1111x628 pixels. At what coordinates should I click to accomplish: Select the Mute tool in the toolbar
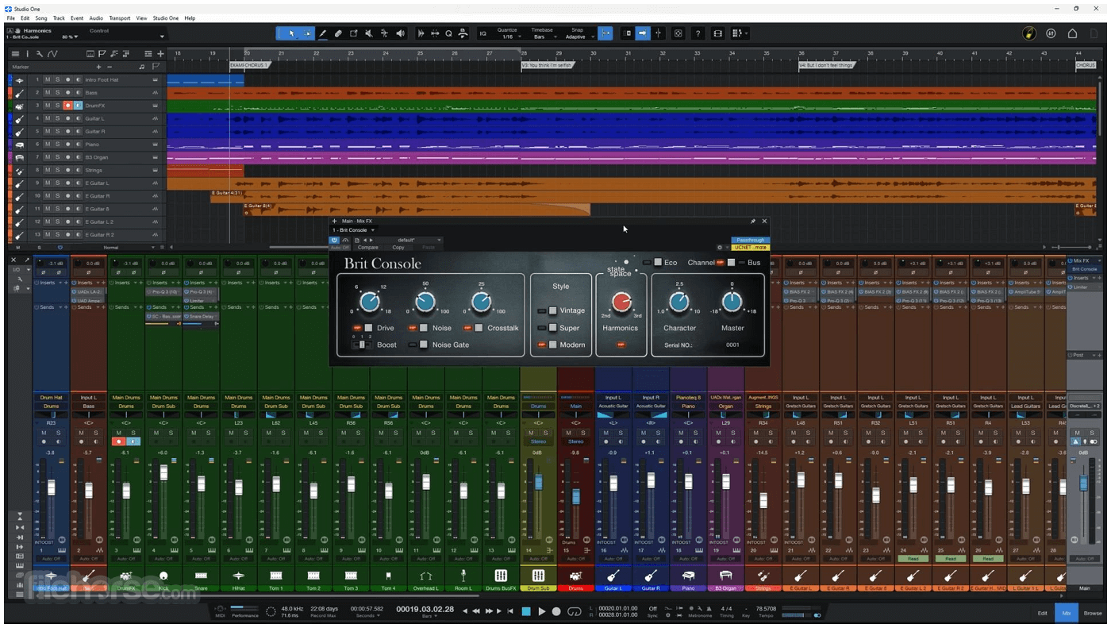point(369,33)
